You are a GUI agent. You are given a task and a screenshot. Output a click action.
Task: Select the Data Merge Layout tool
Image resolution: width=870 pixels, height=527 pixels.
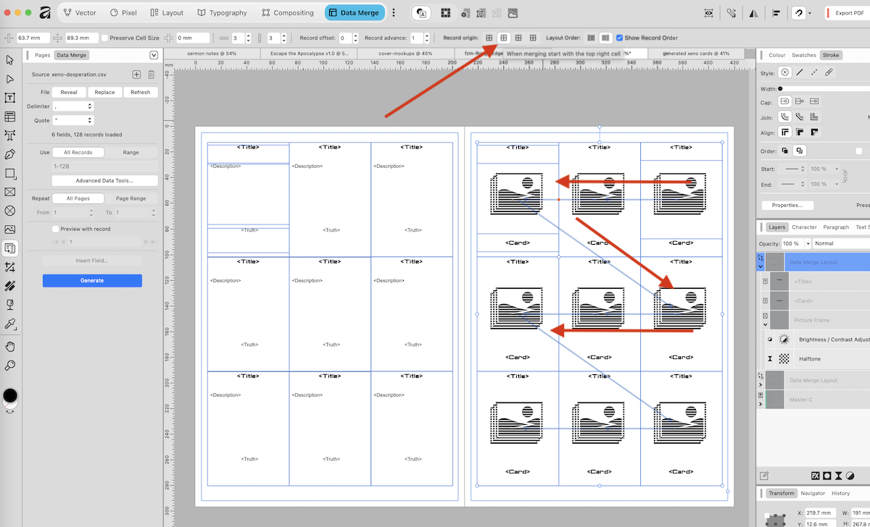tap(10, 248)
